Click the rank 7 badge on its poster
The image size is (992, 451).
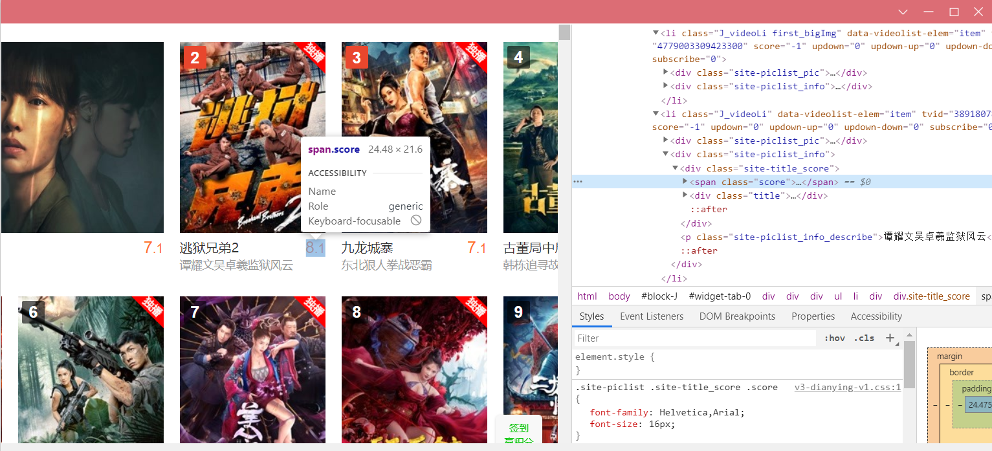click(195, 312)
